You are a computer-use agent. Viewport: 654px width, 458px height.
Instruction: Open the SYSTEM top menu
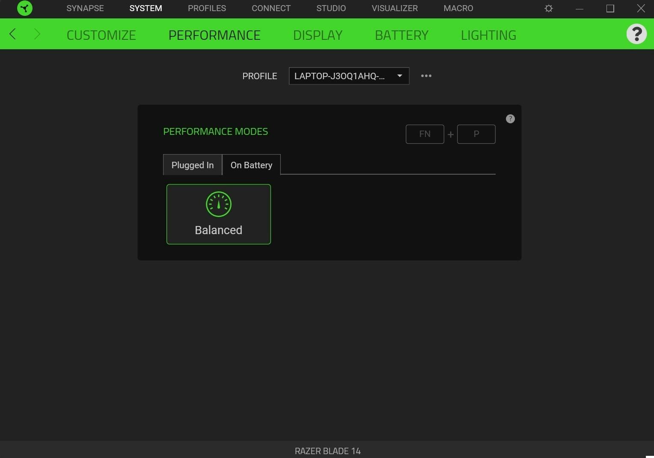146,8
